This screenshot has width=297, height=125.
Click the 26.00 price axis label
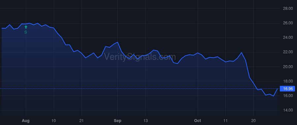tap(288, 23)
